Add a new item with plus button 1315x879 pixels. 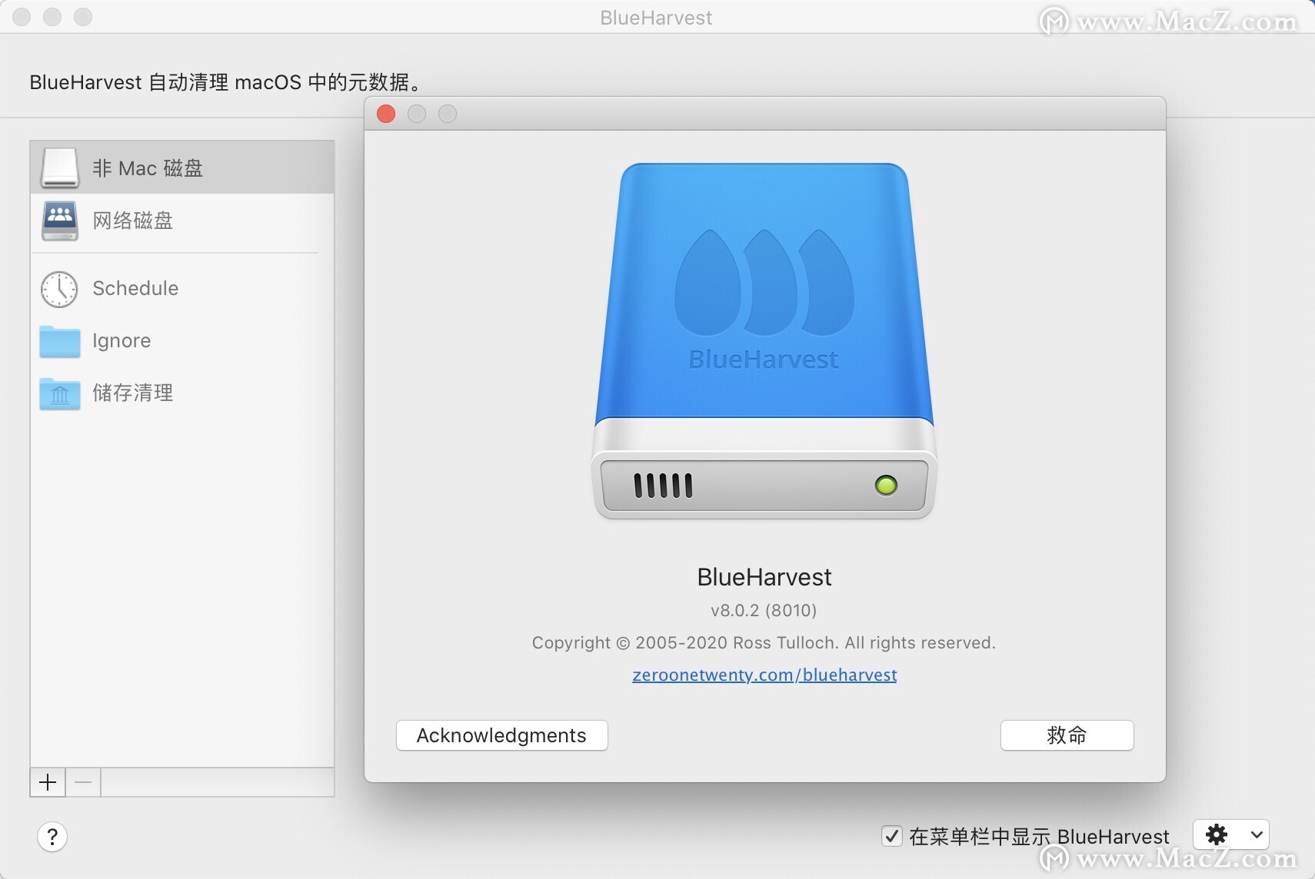48,782
